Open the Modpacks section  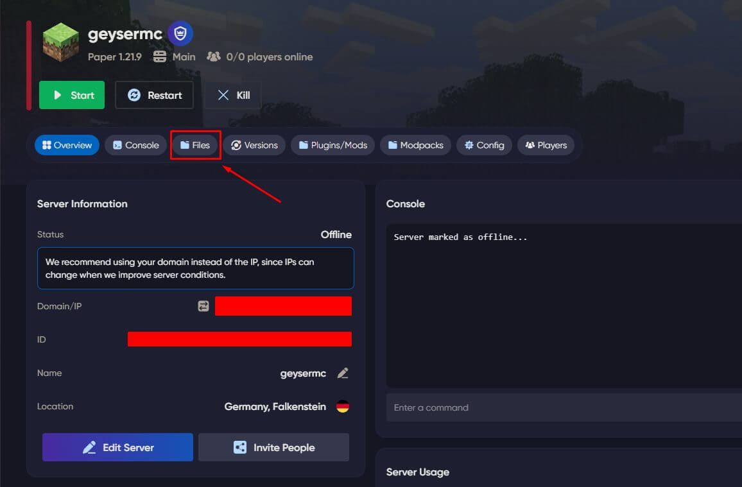[x=415, y=145]
